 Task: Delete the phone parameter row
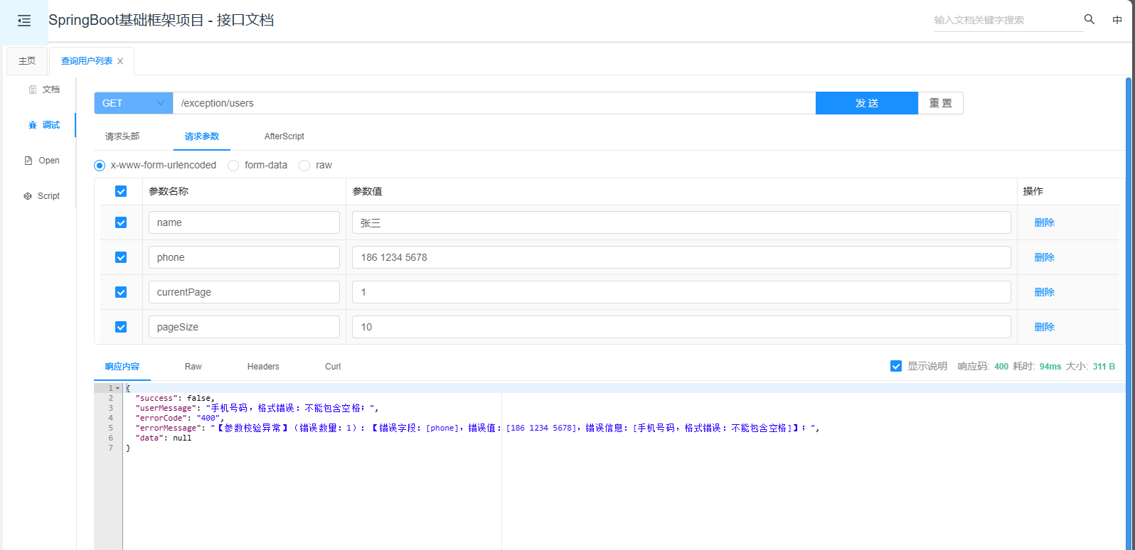(x=1044, y=257)
